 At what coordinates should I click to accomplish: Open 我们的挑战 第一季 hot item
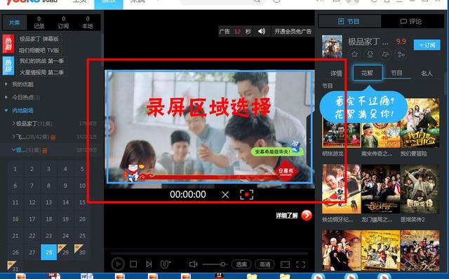42,61
